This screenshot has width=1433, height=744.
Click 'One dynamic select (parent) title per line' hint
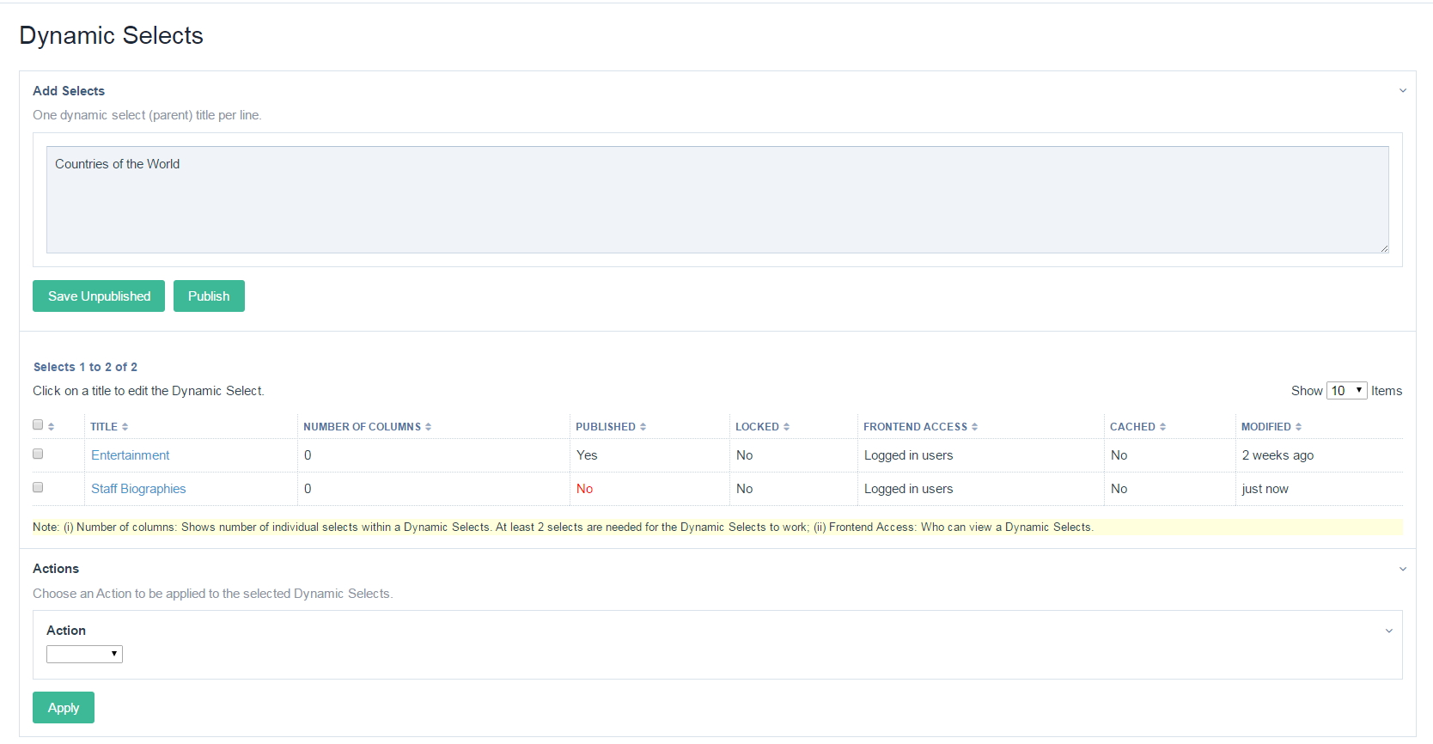[147, 115]
